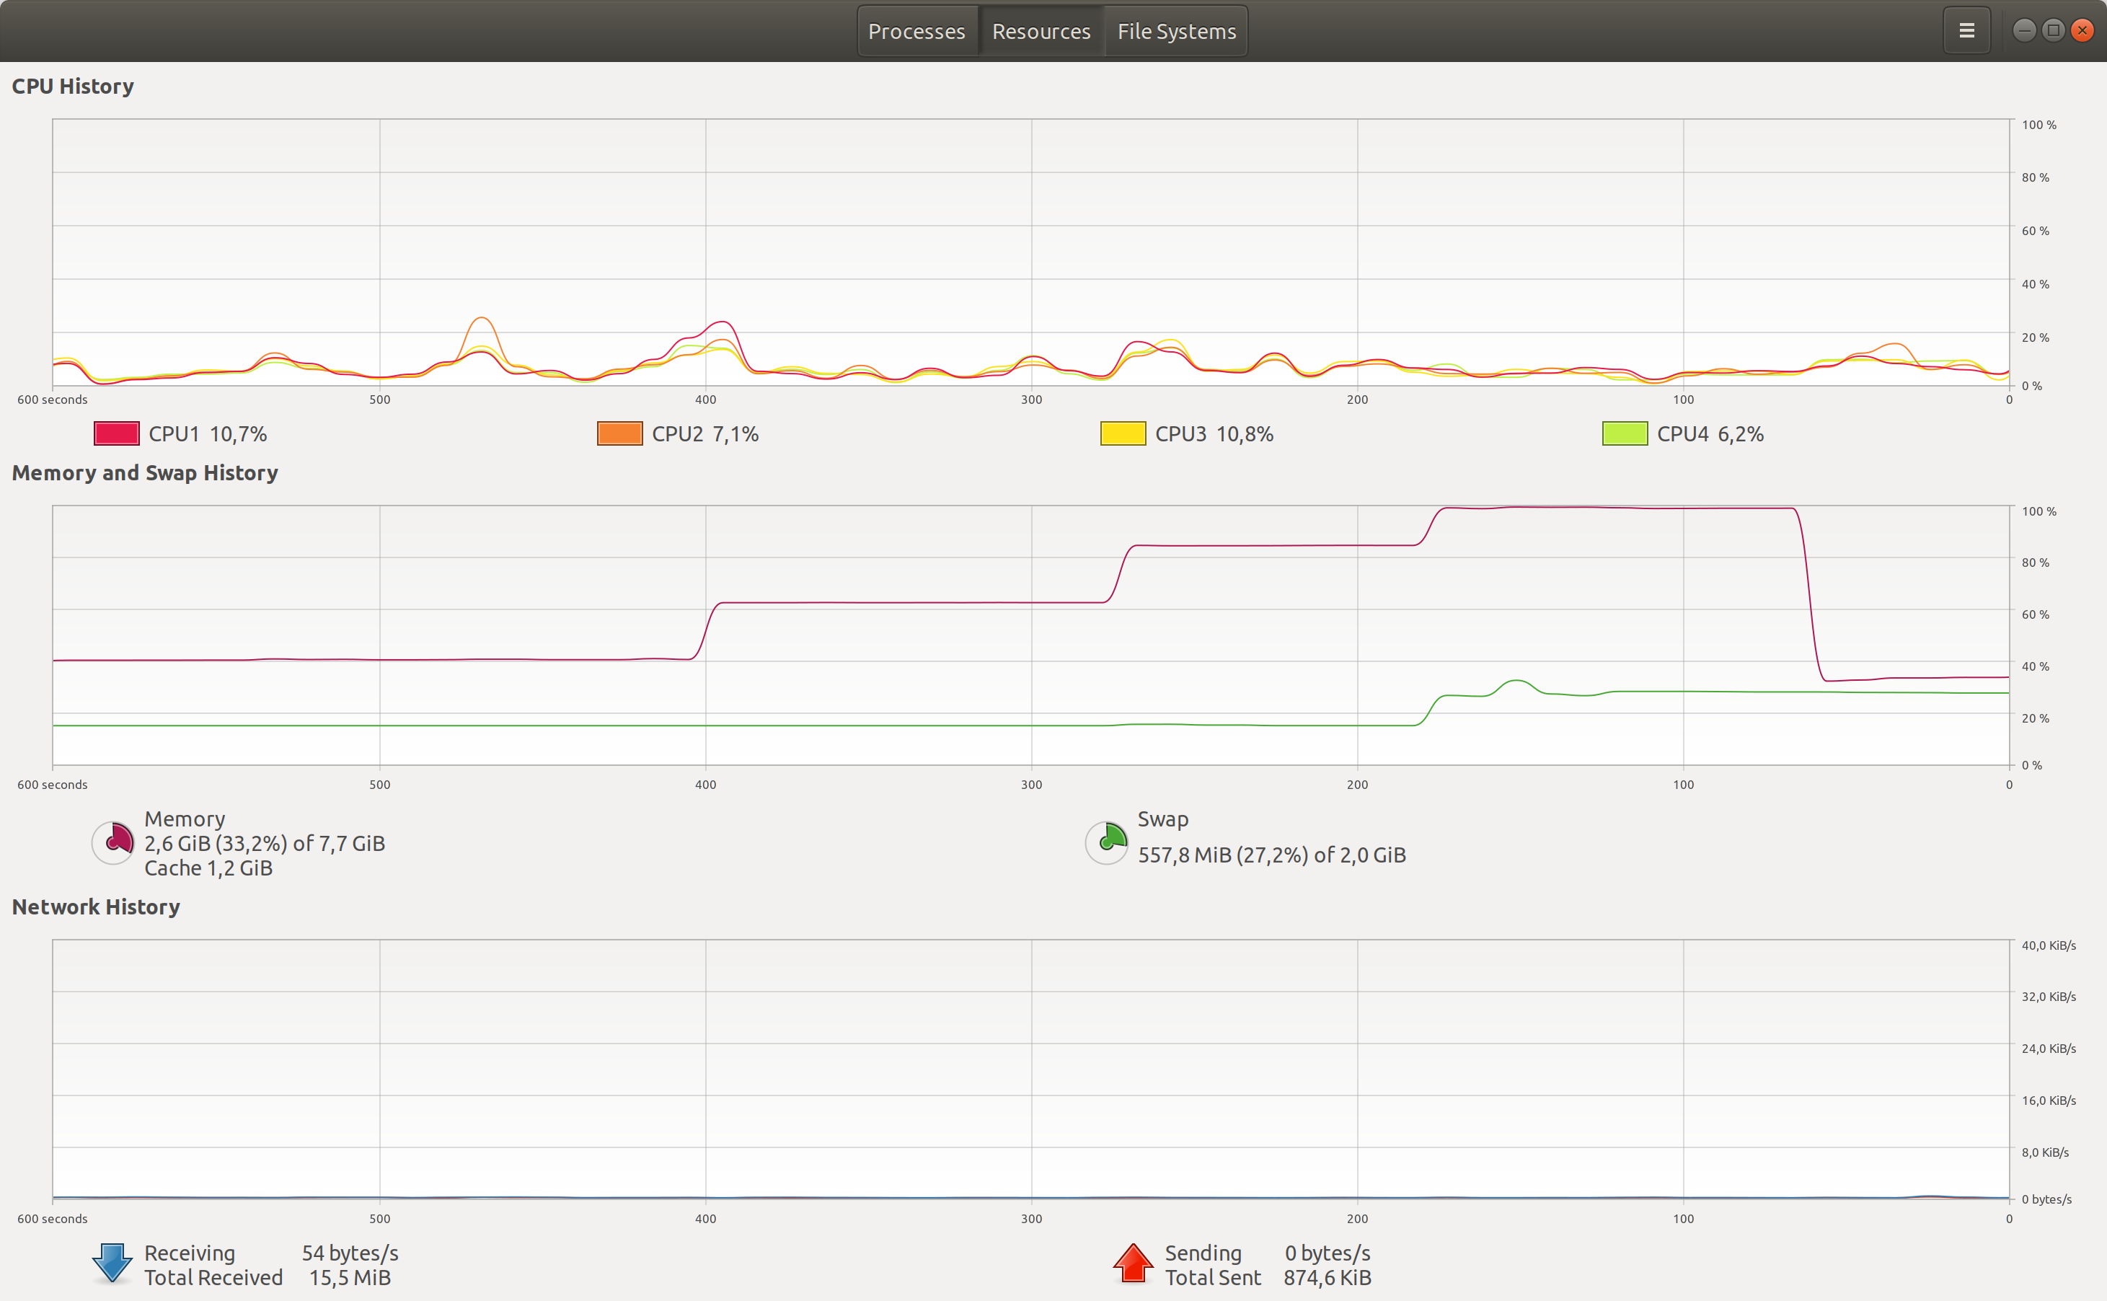The height and width of the screenshot is (1301, 2107).
Task: Open the hamburger menu button
Action: (1966, 31)
